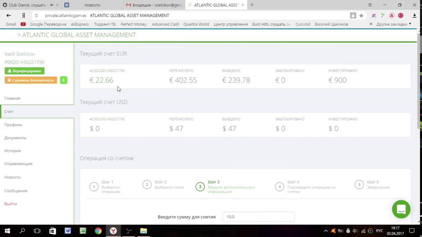
Task: Click the lock icon in address bar
Action: 353,15
